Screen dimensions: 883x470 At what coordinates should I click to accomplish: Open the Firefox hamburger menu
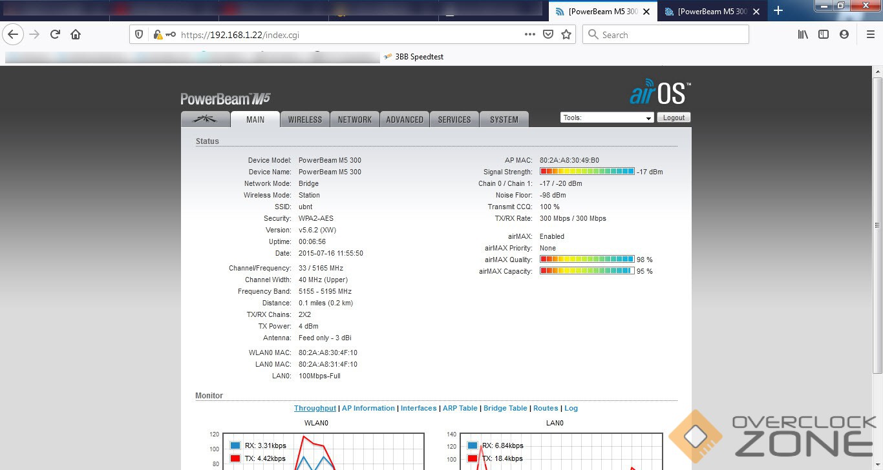pyautogui.click(x=870, y=35)
